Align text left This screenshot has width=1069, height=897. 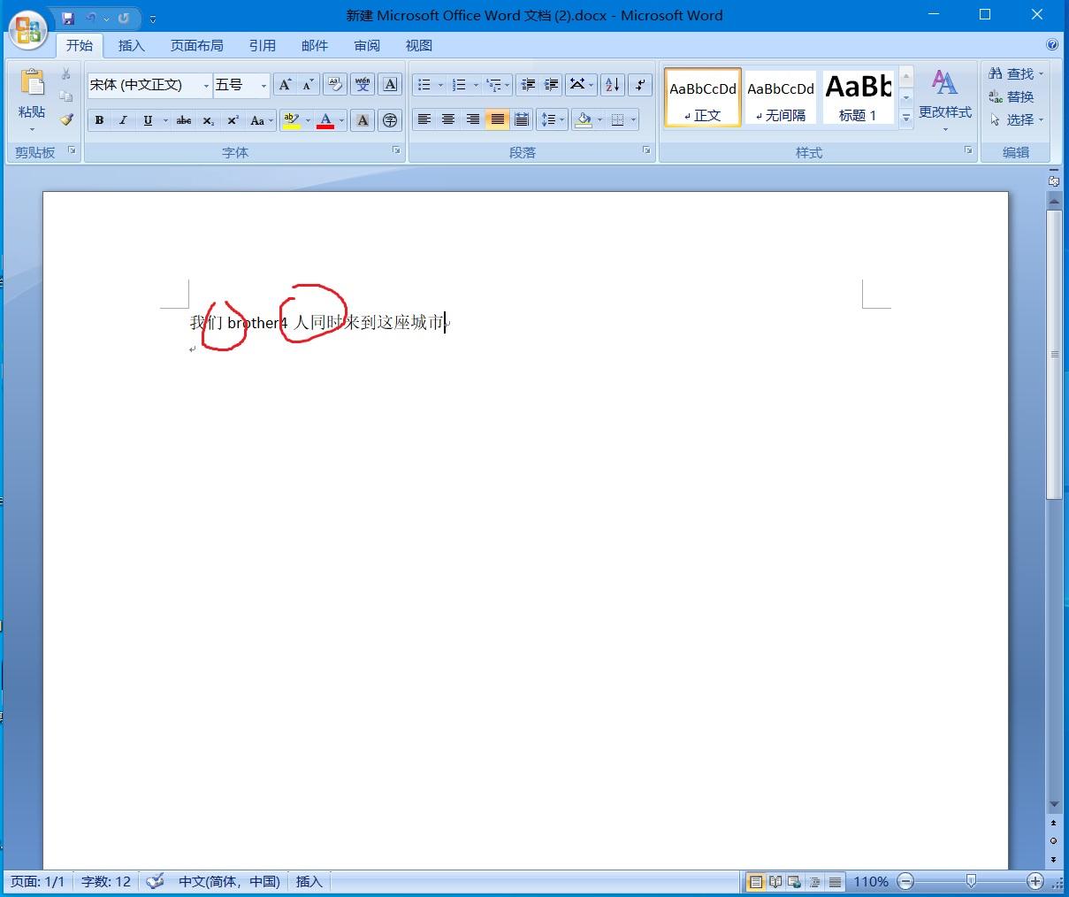(424, 119)
